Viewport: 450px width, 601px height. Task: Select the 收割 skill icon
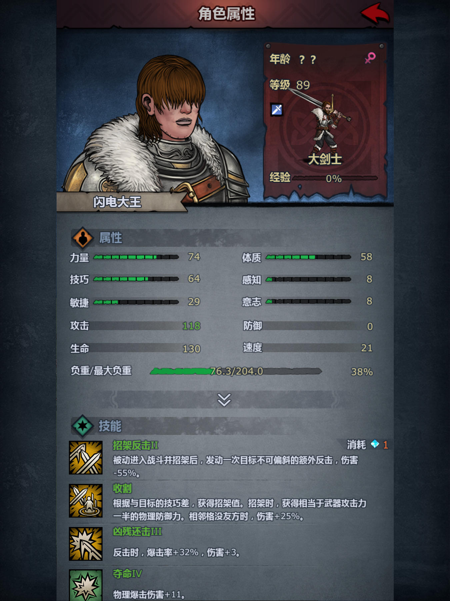pos(86,500)
